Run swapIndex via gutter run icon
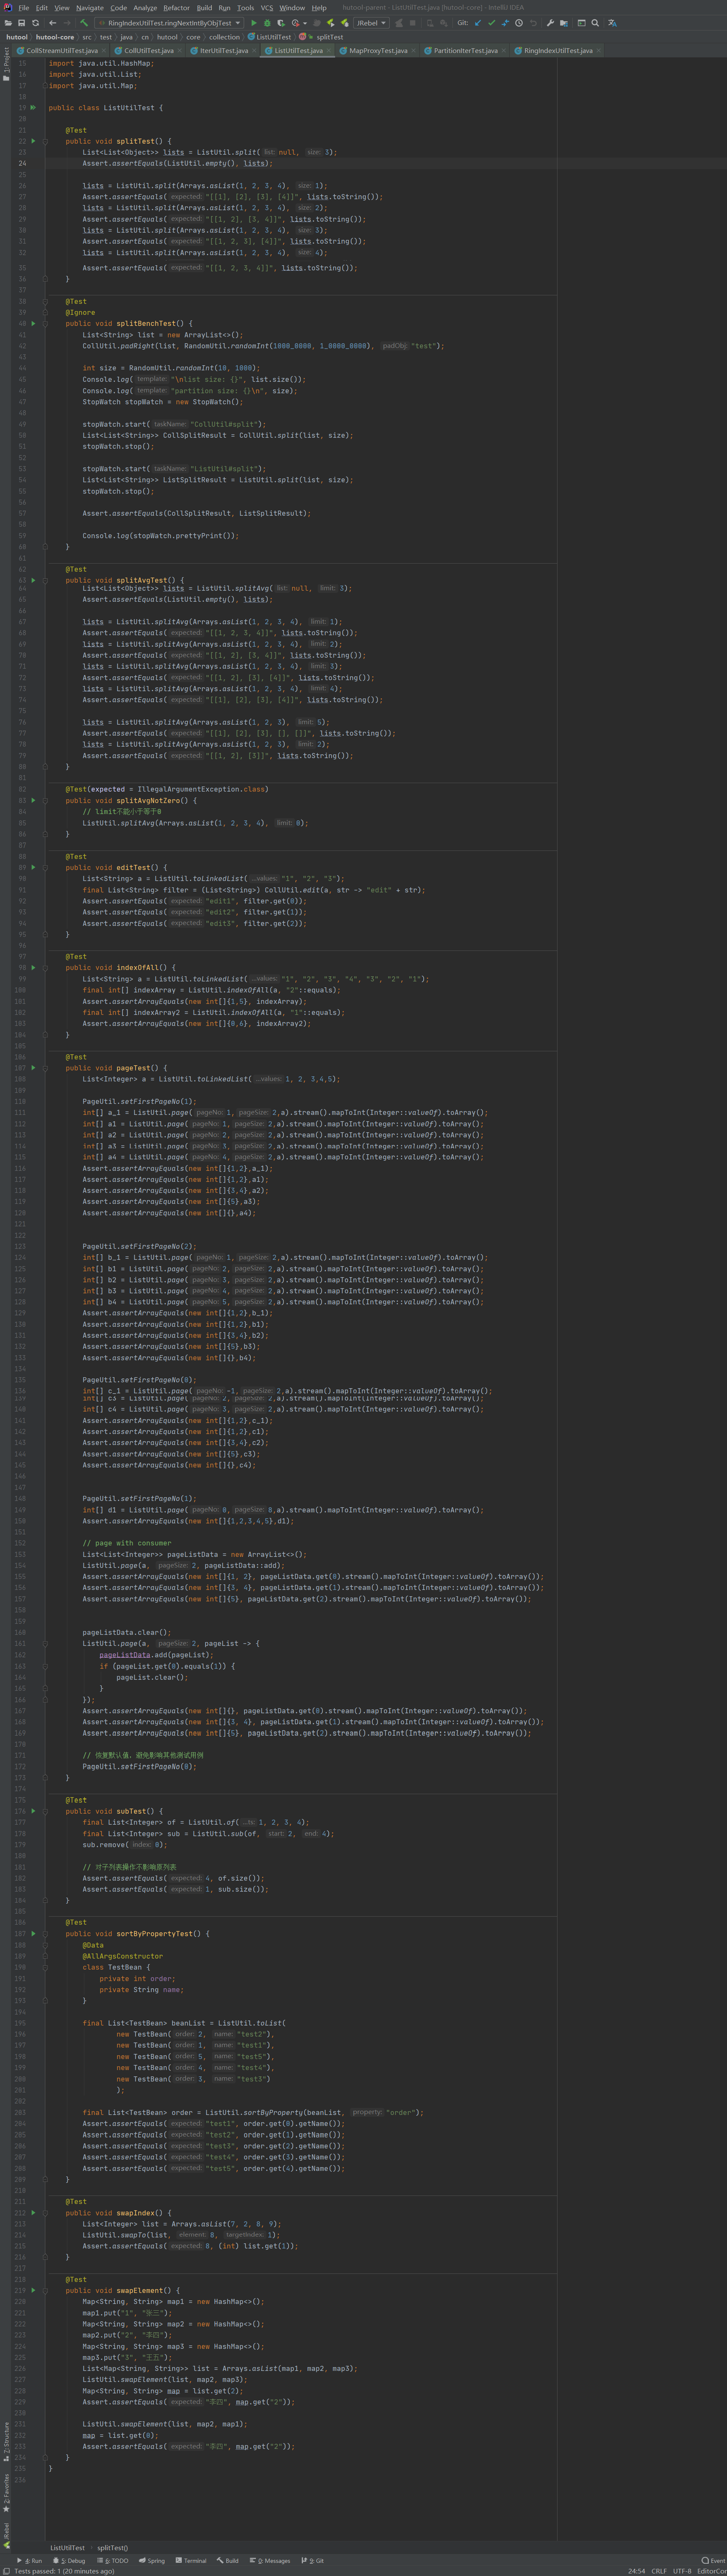This screenshot has height=2576, width=727. (32, 2212)
